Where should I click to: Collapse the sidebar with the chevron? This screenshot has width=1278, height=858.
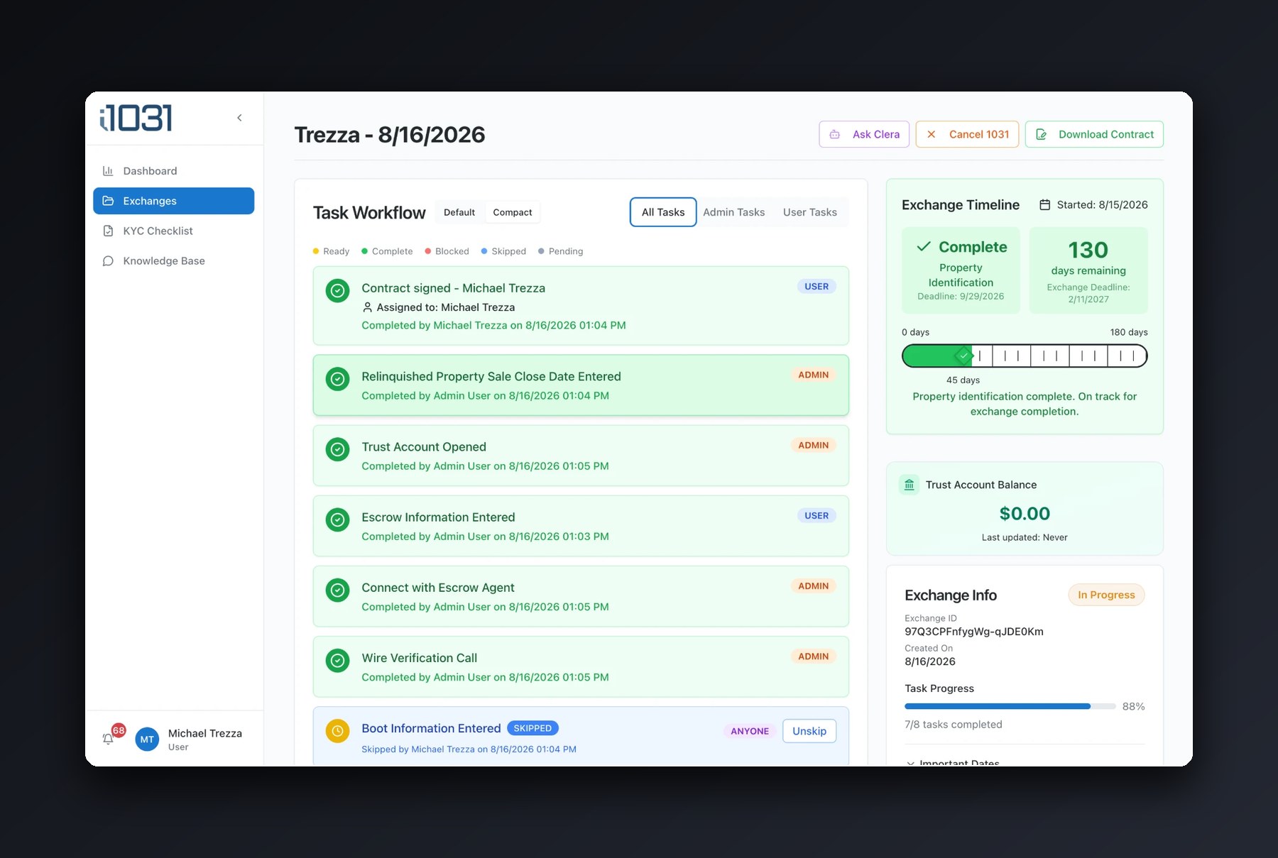click(x=239, y=118)
